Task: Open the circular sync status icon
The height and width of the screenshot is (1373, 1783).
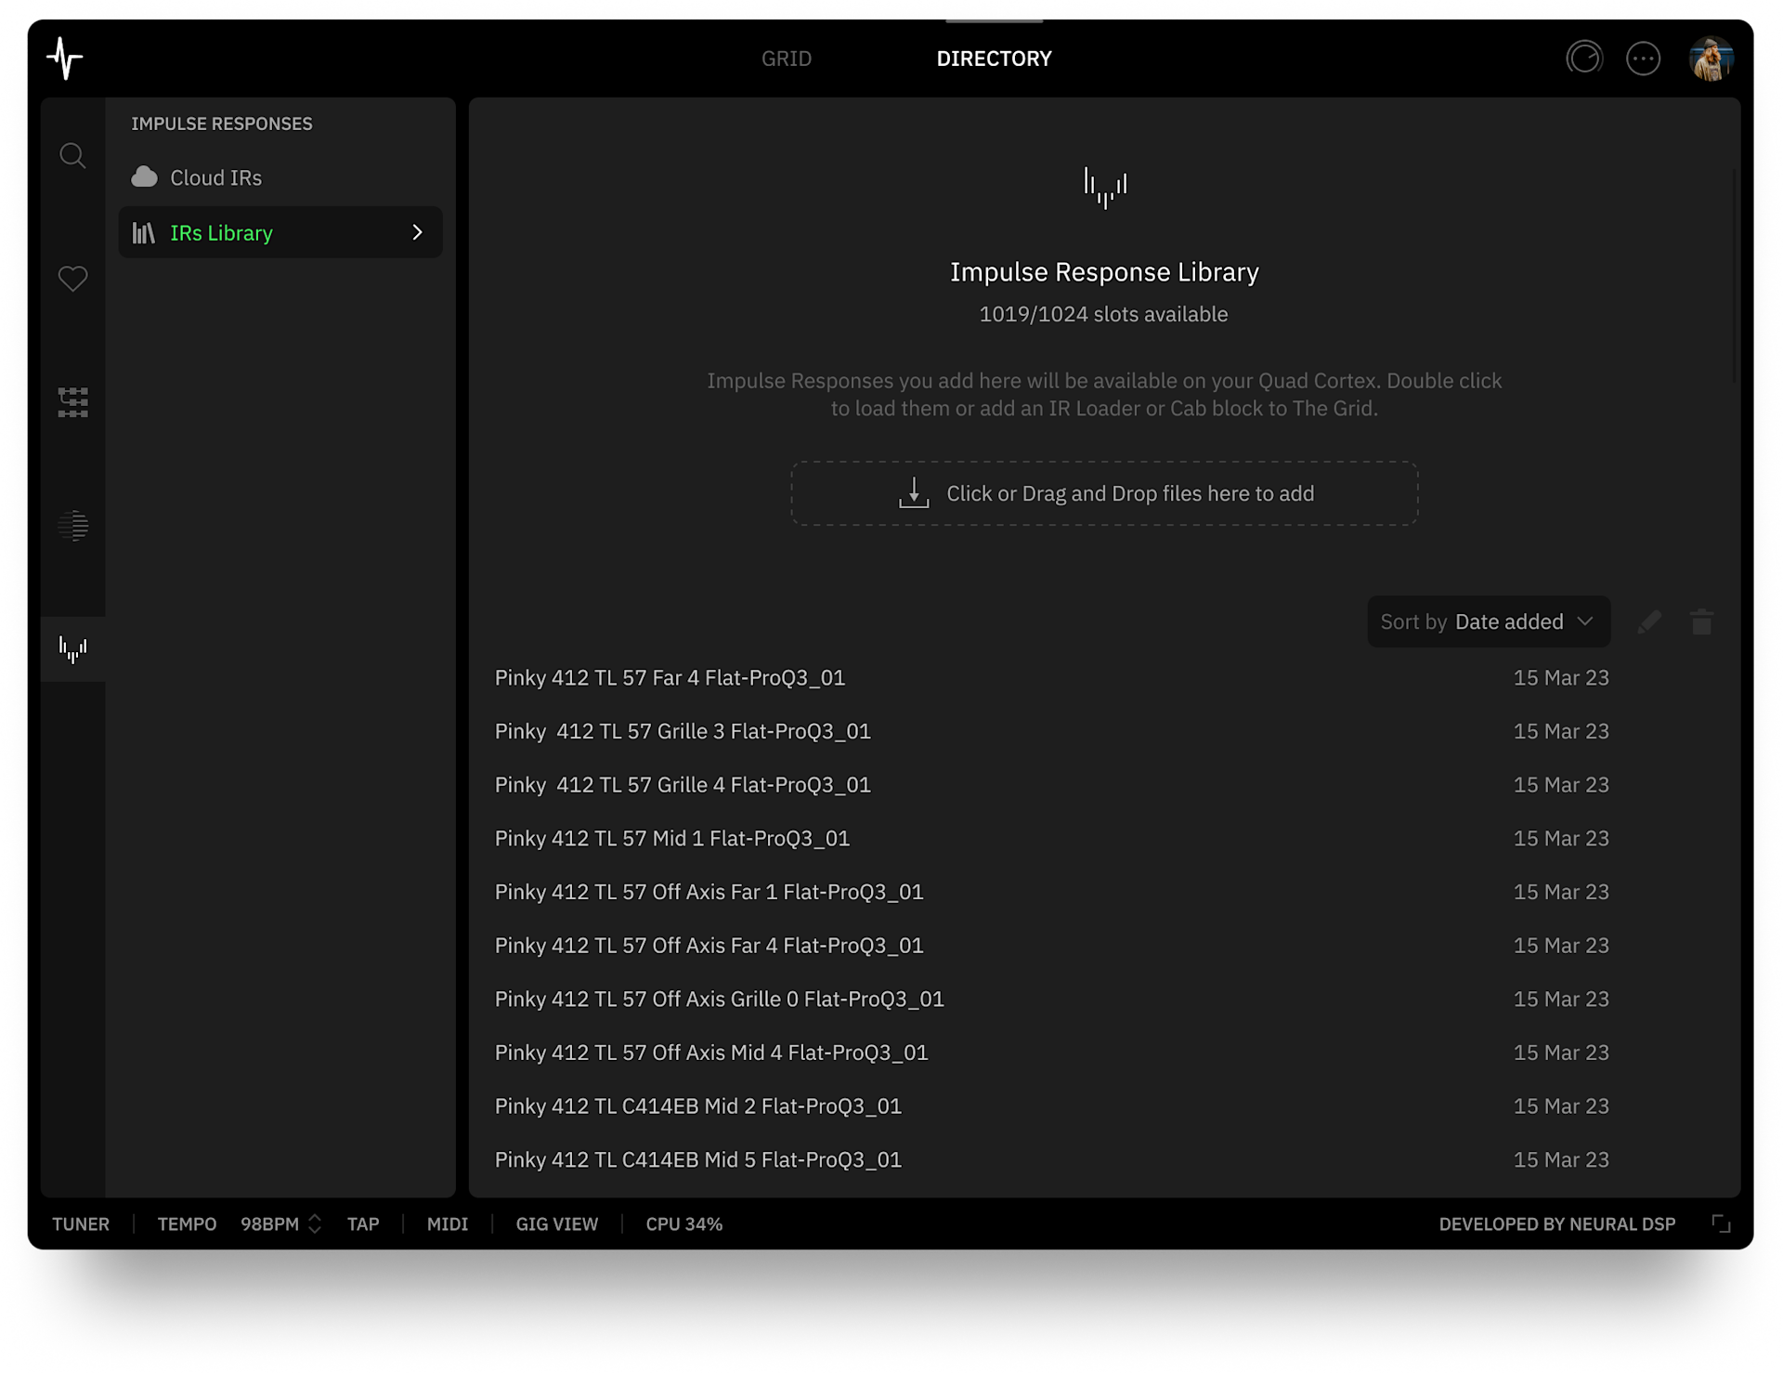Action: point(1584,59)
